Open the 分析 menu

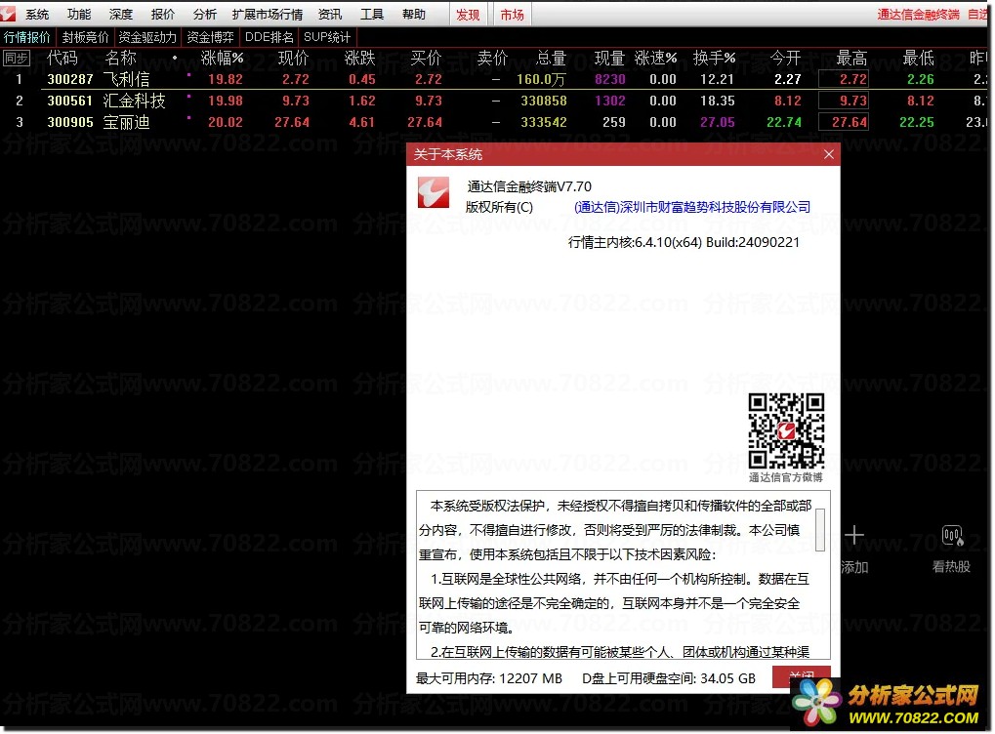205,14
